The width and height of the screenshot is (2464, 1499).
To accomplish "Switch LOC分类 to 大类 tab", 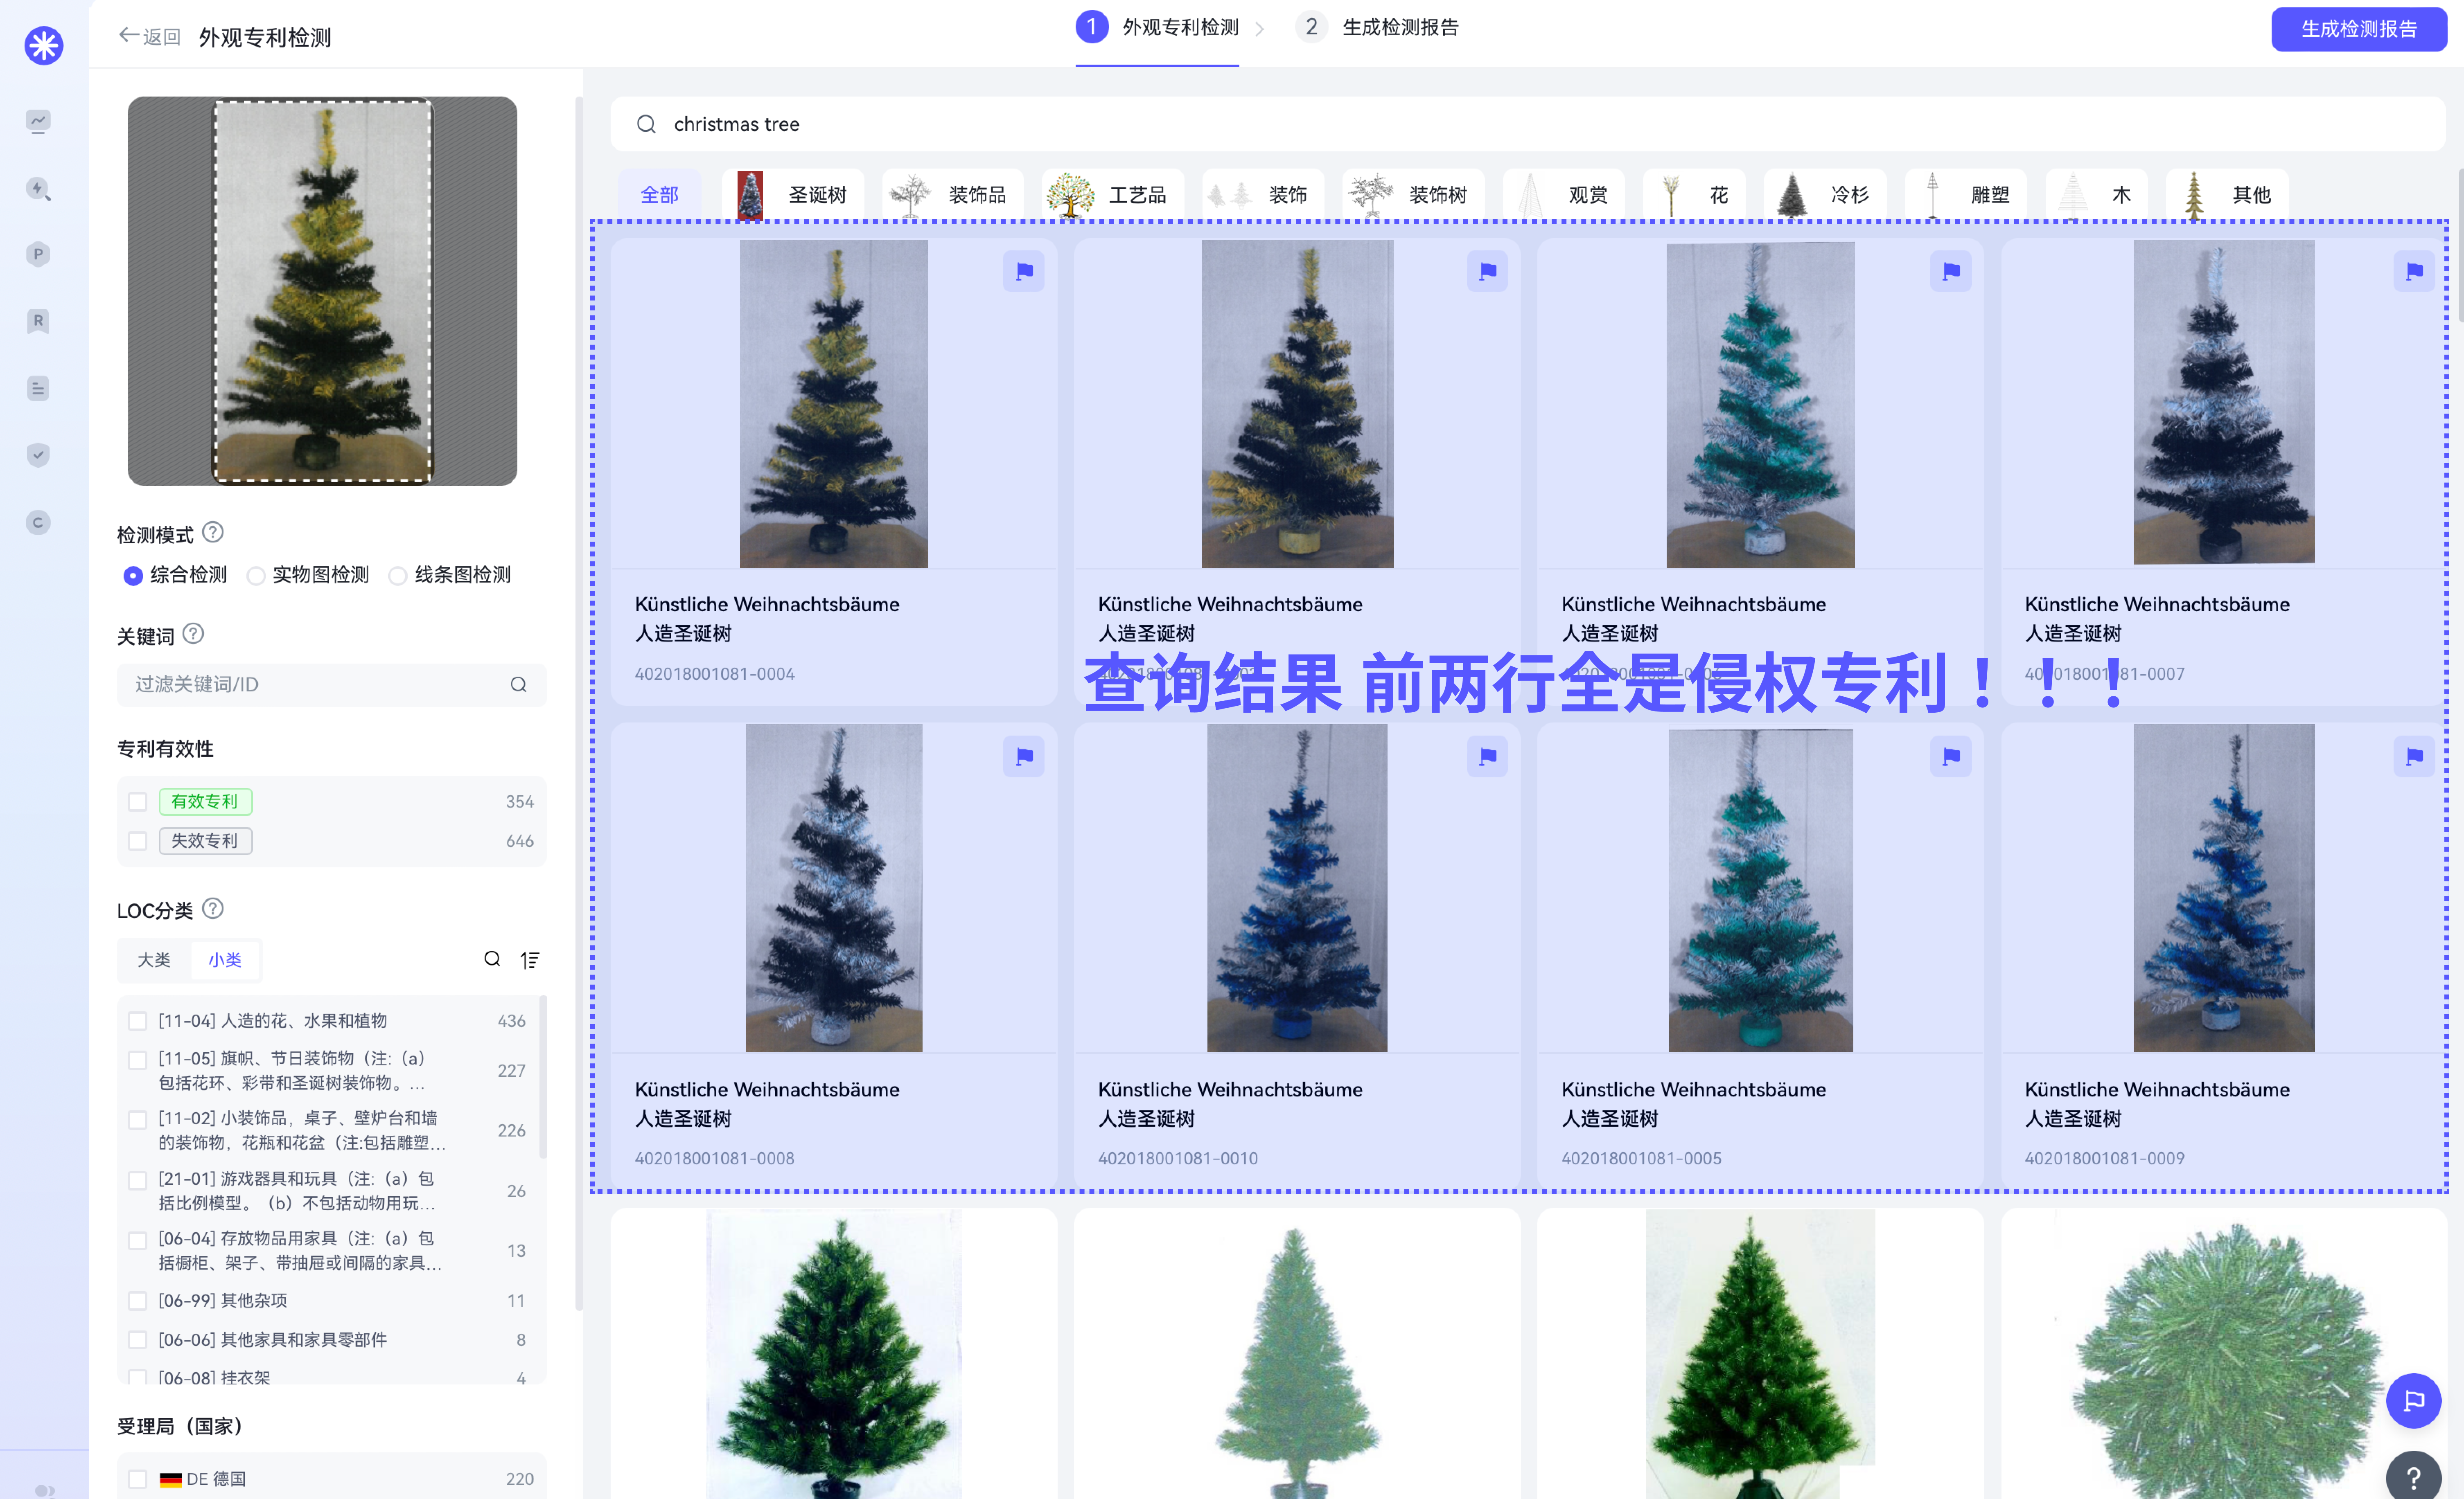I will click(153, 960).
